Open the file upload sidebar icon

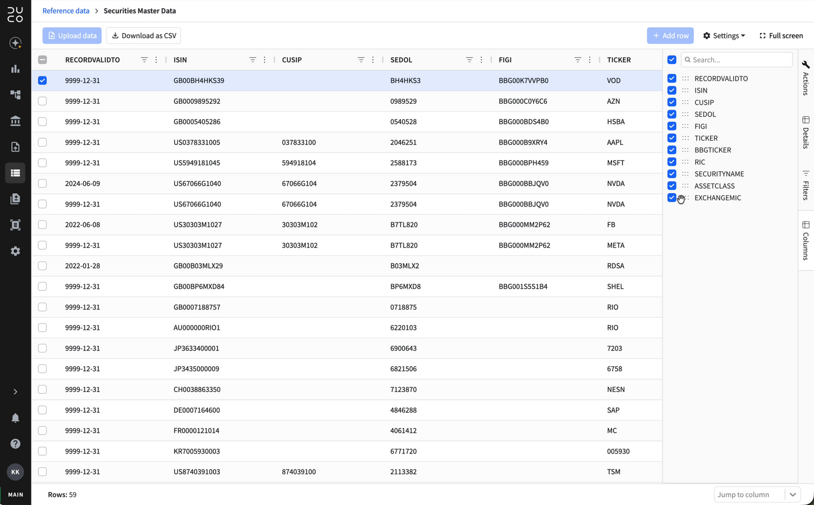pyautogui.click(x=15, y=147)
